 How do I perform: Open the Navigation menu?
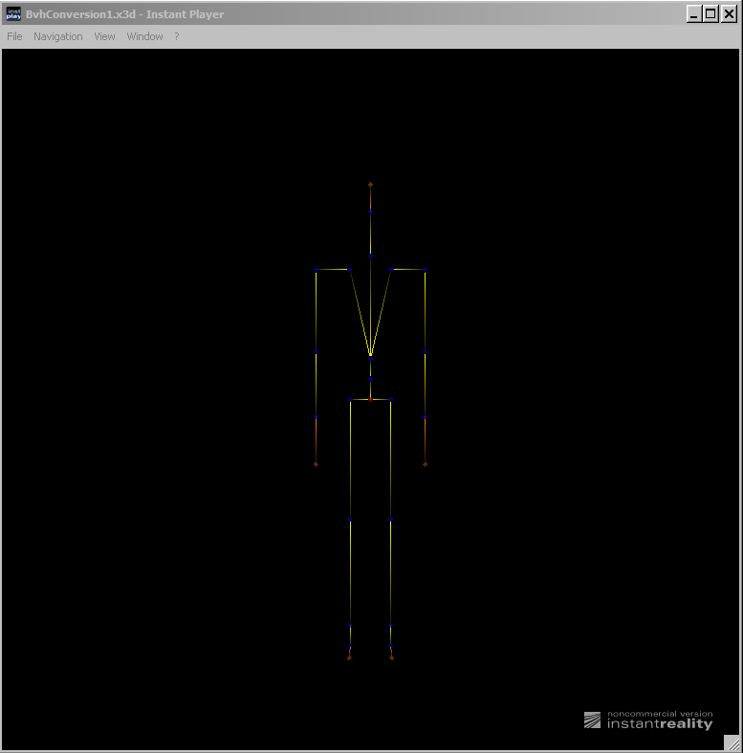click(x=57, y=36)
